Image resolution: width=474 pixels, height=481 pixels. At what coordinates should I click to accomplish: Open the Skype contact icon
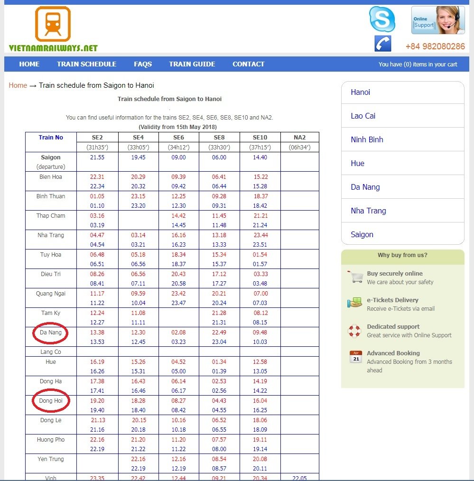pos(382,19)
